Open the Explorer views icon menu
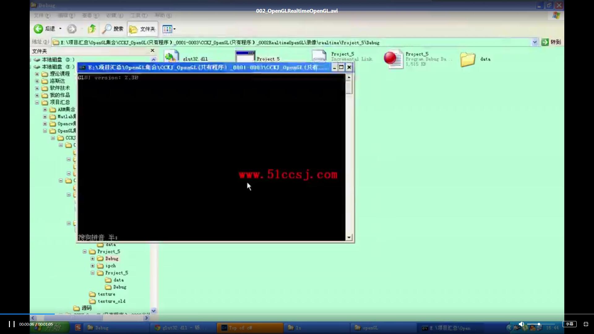This screenshot has width=594, height=334. click(169, 29)
